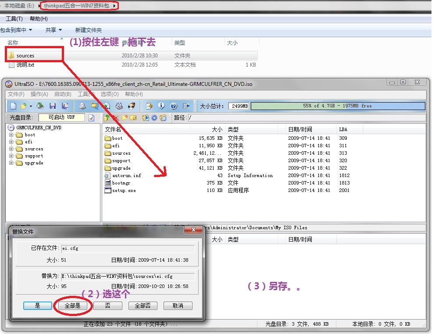Image resolution: width=442 pixels, height=334 pixels.
Task: Click the Extract files icon above file list
Action: pos(146,118)
